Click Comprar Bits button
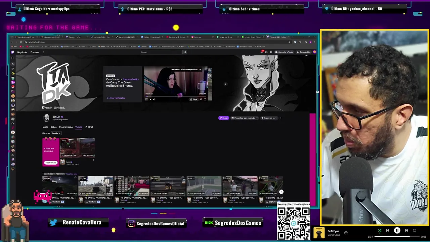 [303, 52]
